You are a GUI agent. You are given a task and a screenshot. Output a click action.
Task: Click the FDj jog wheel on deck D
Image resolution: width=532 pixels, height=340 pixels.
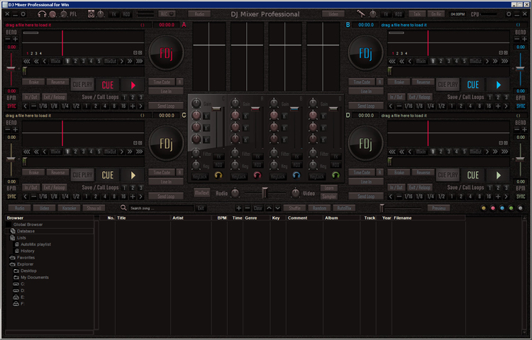(x=366, y=144)
